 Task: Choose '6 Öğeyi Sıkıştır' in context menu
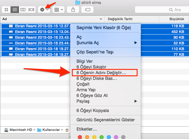[92, 67]
